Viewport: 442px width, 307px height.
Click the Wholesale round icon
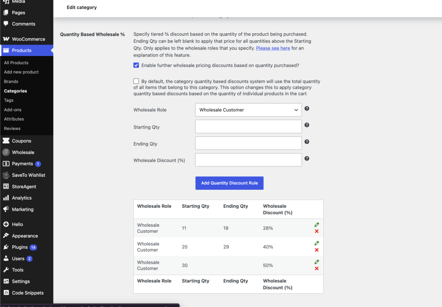click(x=6, y=152)
